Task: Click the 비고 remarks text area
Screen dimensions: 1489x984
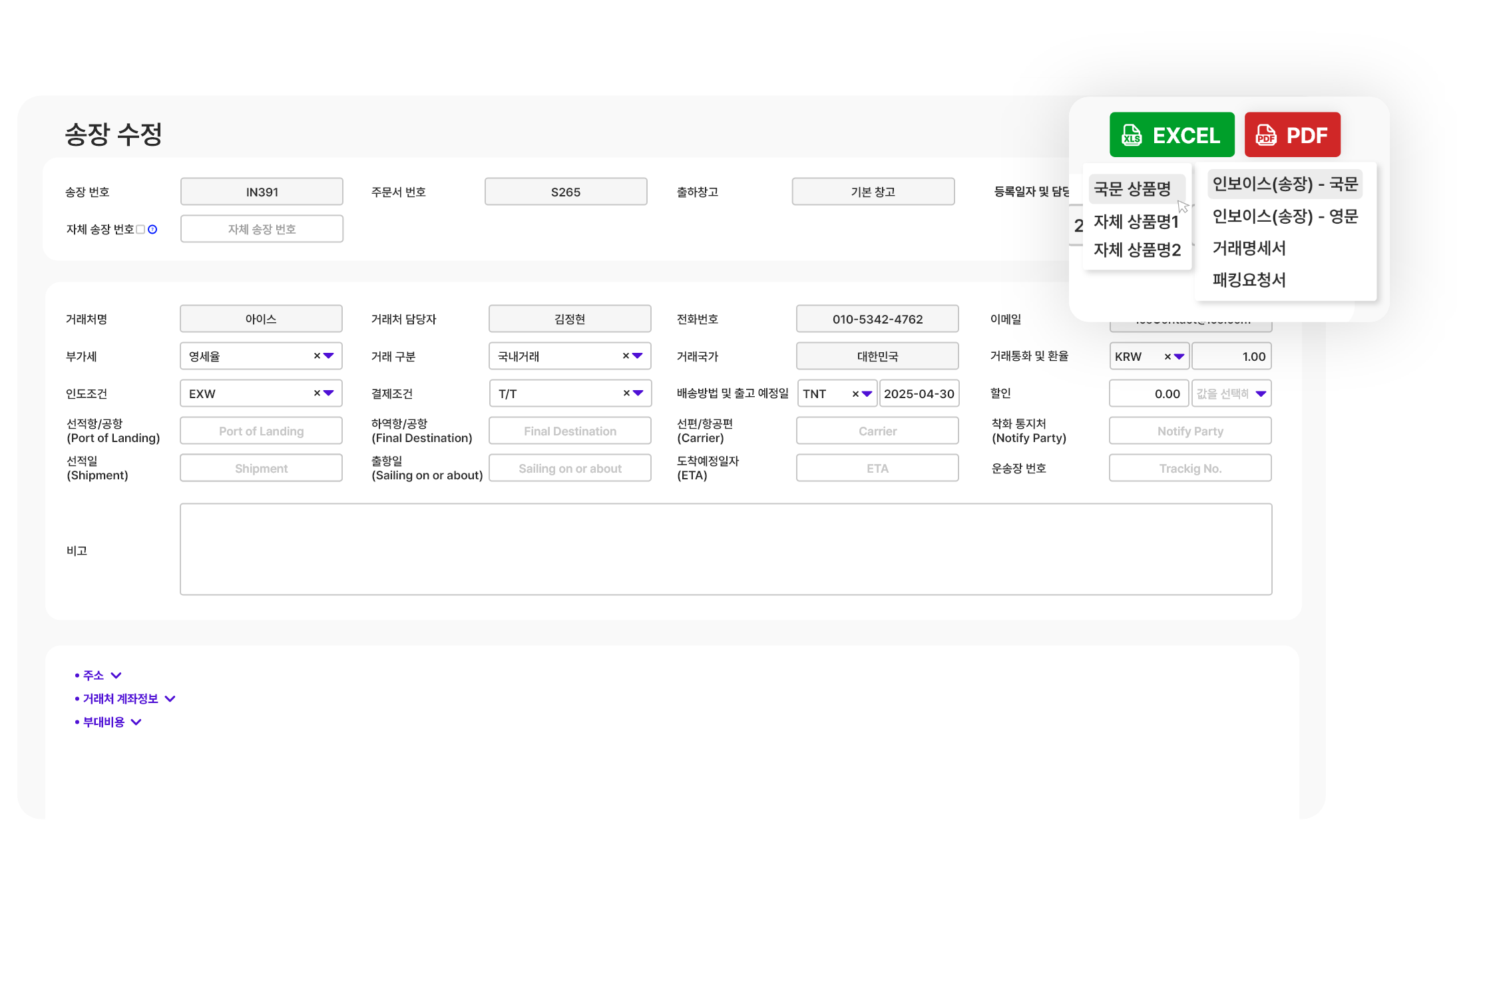Action: click(x=726, y=549)
